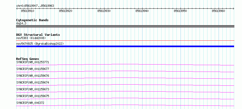Select transcript SYNCRIP|NM_001253771 label

pos(33,62)
